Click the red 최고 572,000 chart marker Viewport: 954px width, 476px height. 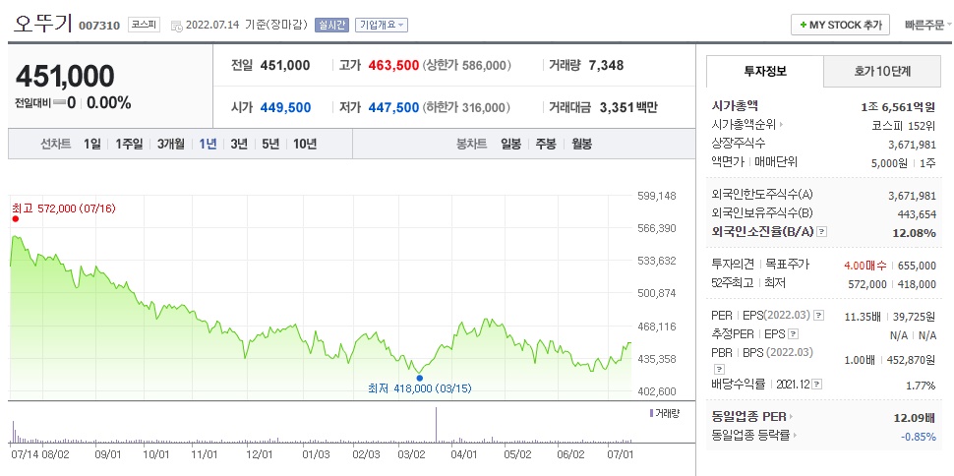click(x=15, y=218)
